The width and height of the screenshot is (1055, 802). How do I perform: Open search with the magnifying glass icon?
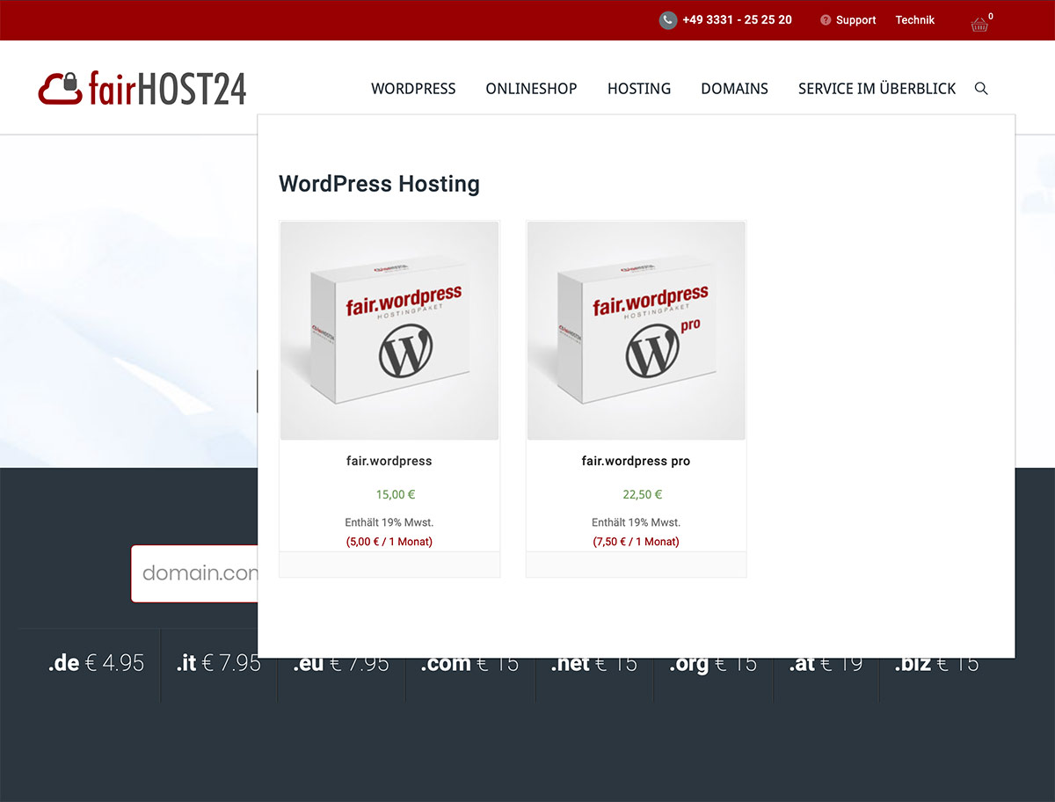[981, 89]
